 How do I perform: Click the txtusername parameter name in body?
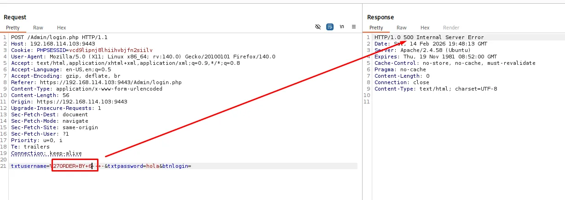tap(29, 166)
